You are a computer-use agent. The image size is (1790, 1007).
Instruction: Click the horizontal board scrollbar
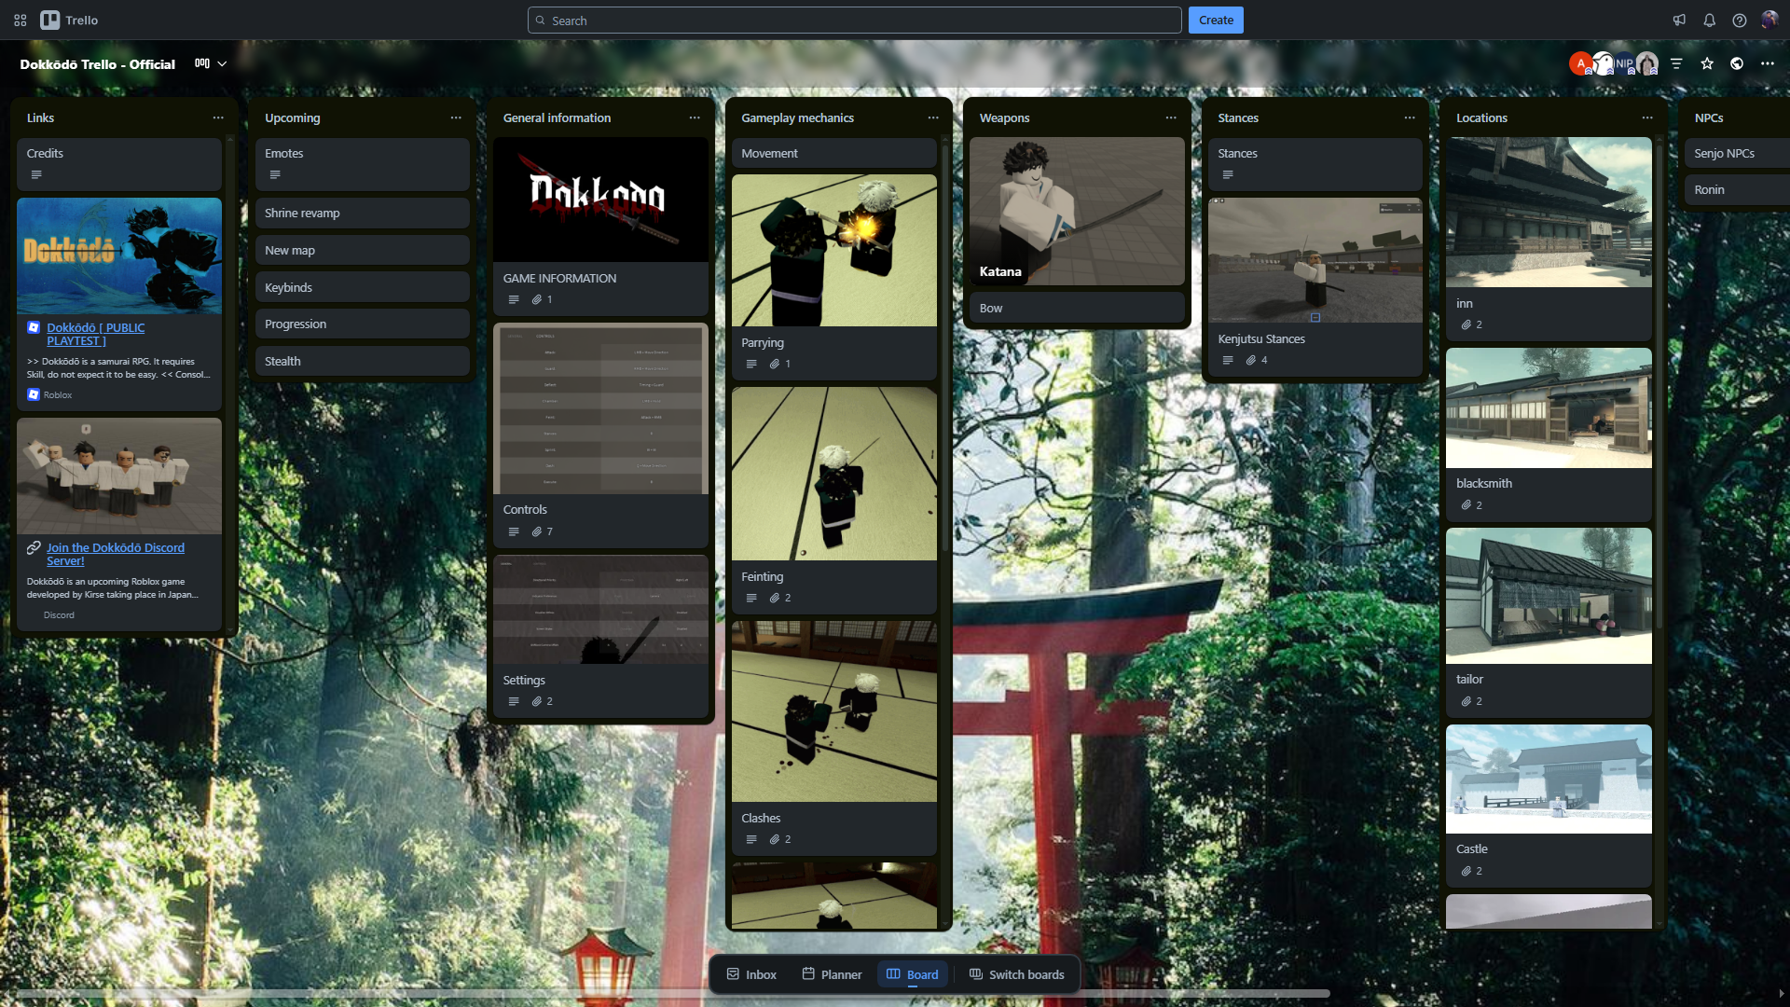pyautogui.click(x=673, y=994)
